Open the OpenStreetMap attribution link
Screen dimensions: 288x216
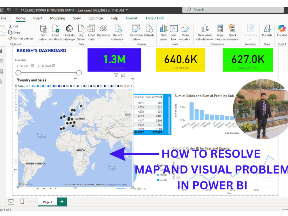pos(113,185)
